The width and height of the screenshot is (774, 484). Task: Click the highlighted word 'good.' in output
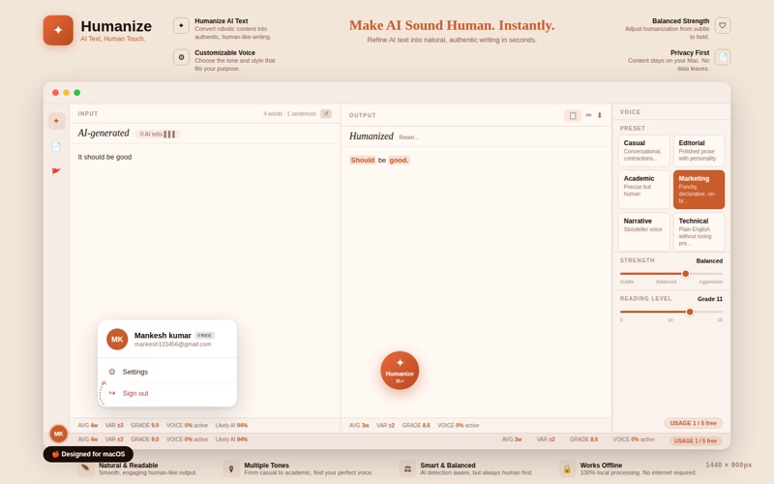click(x=399, y=160)
